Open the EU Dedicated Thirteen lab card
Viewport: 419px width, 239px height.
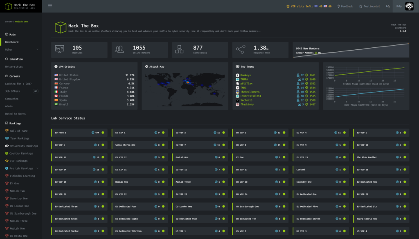tap(140, 231)
